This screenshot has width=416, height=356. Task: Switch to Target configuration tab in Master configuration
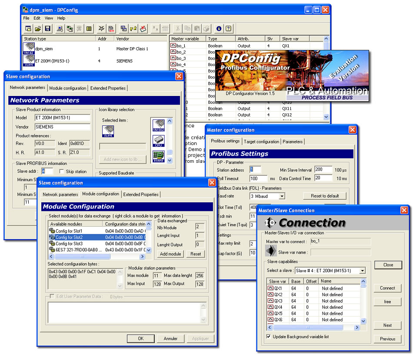coord(262,142)
